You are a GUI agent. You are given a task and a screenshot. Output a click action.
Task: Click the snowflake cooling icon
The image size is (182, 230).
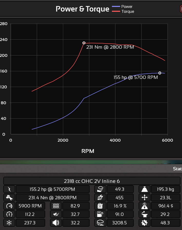(x=9, y=223)
